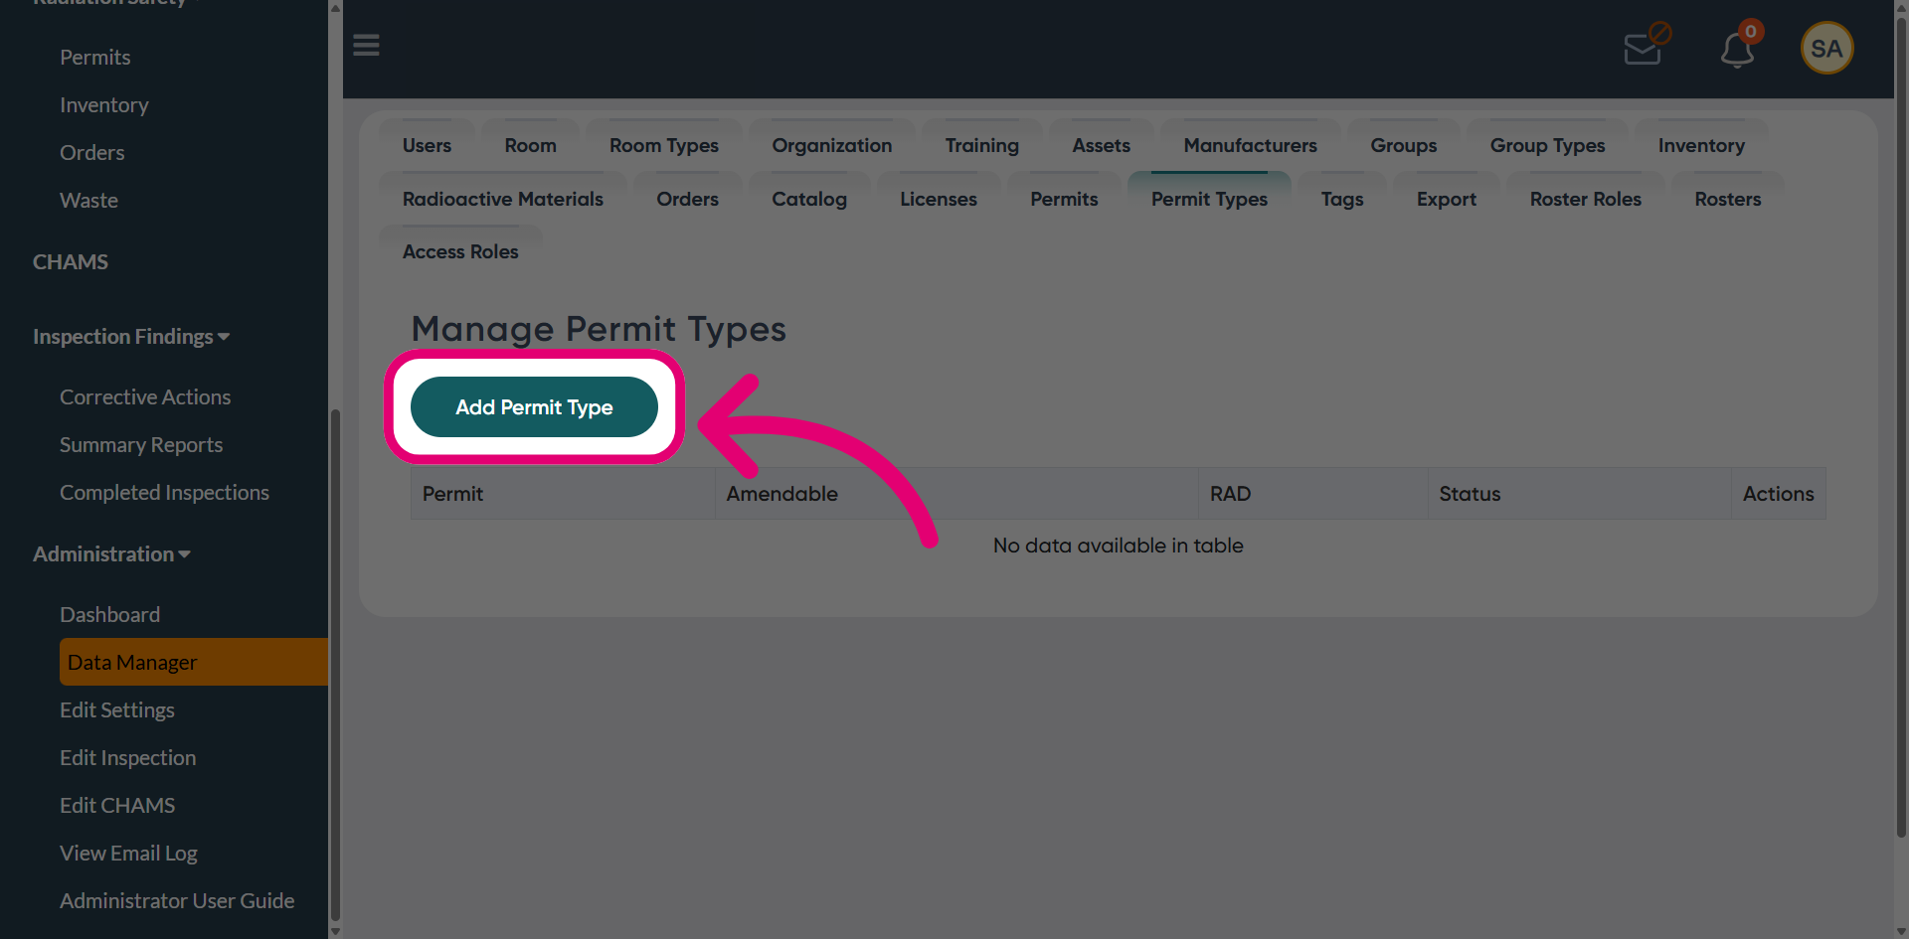Switch to Radioactive Materials tab

tap(502, 199)
